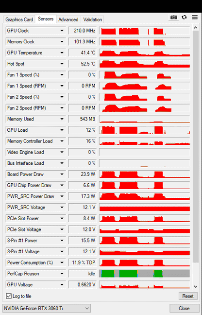Switch to Advanced tab

click(x=68, y=19)
